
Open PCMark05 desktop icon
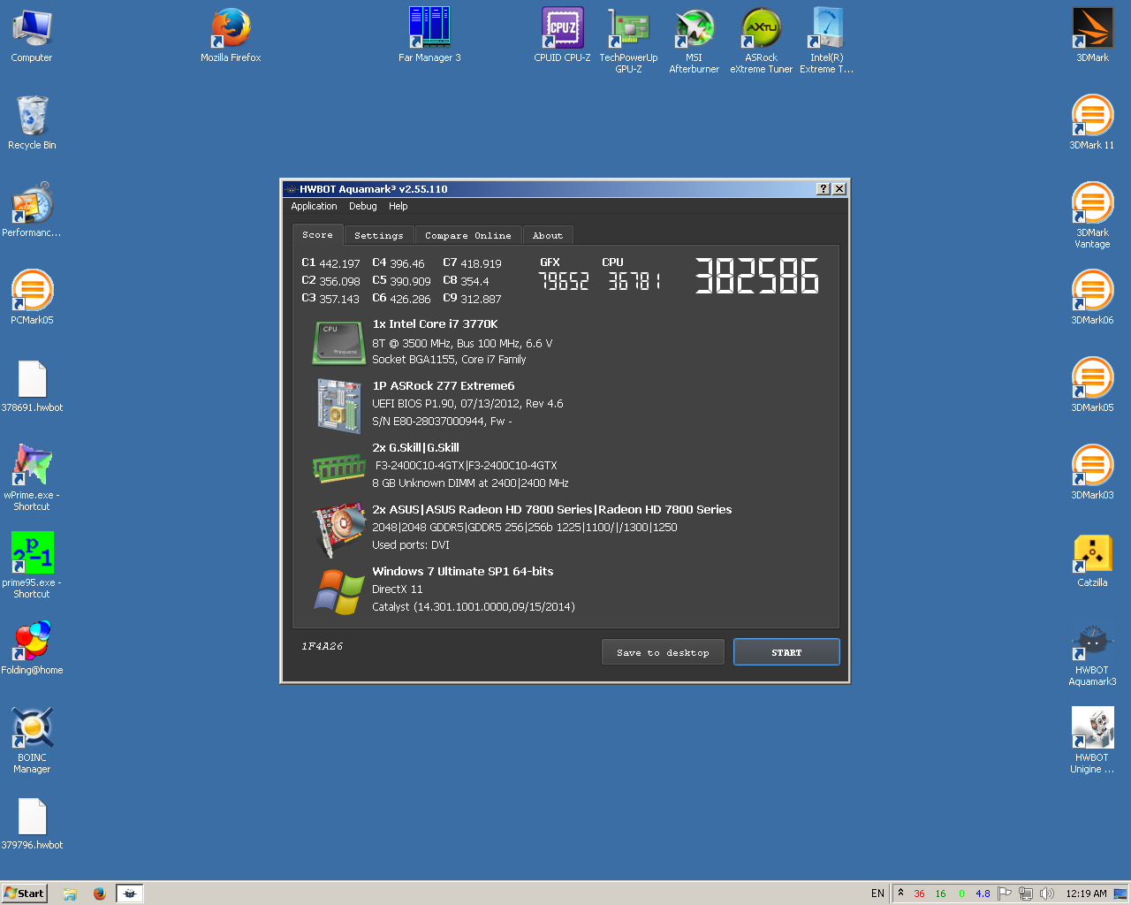(x=32, y=297)
